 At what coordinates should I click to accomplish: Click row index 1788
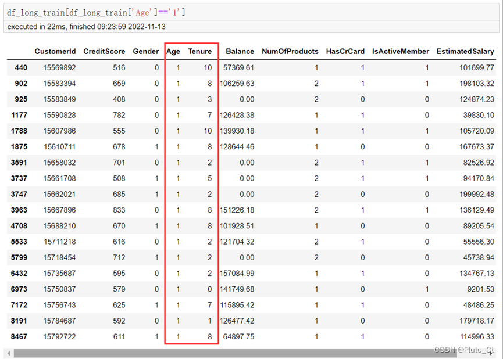[19, 131]
